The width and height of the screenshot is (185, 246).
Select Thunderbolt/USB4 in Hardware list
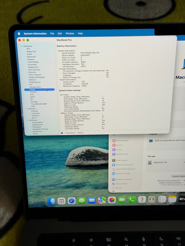(39, 104)
